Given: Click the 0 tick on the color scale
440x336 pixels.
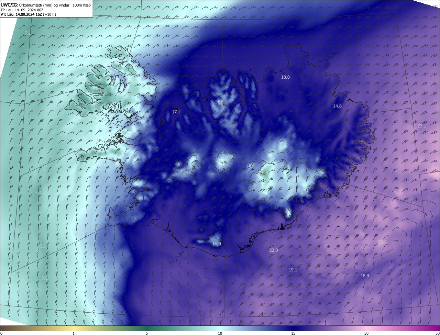Looking at the screenshot, I should point(1,334).
